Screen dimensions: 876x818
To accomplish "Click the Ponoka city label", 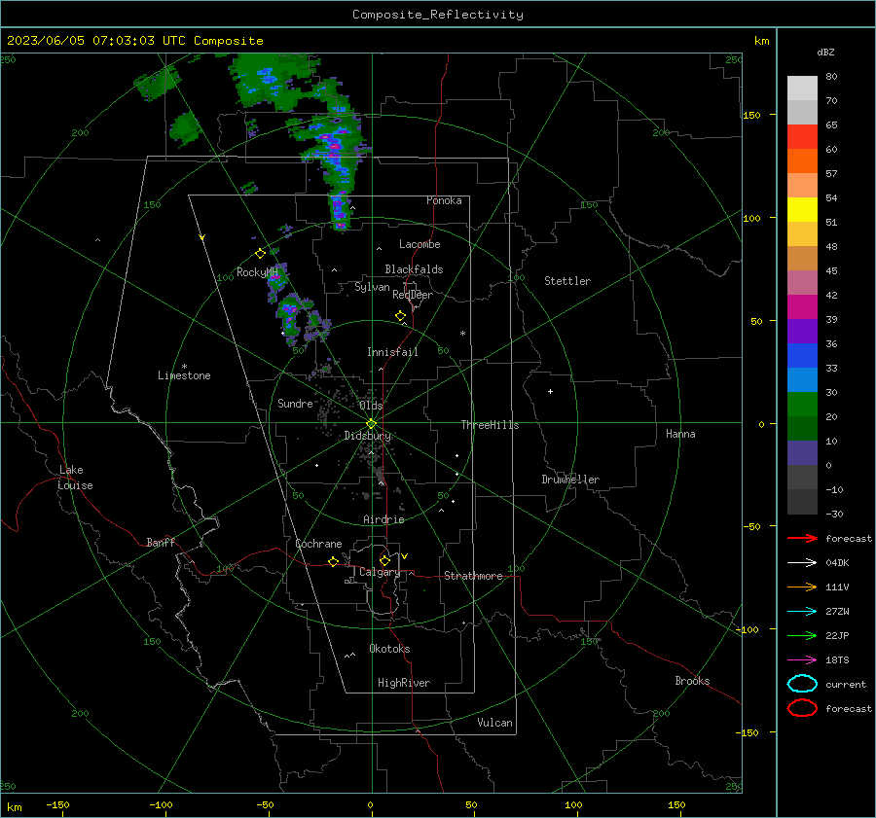I will 444,200.
